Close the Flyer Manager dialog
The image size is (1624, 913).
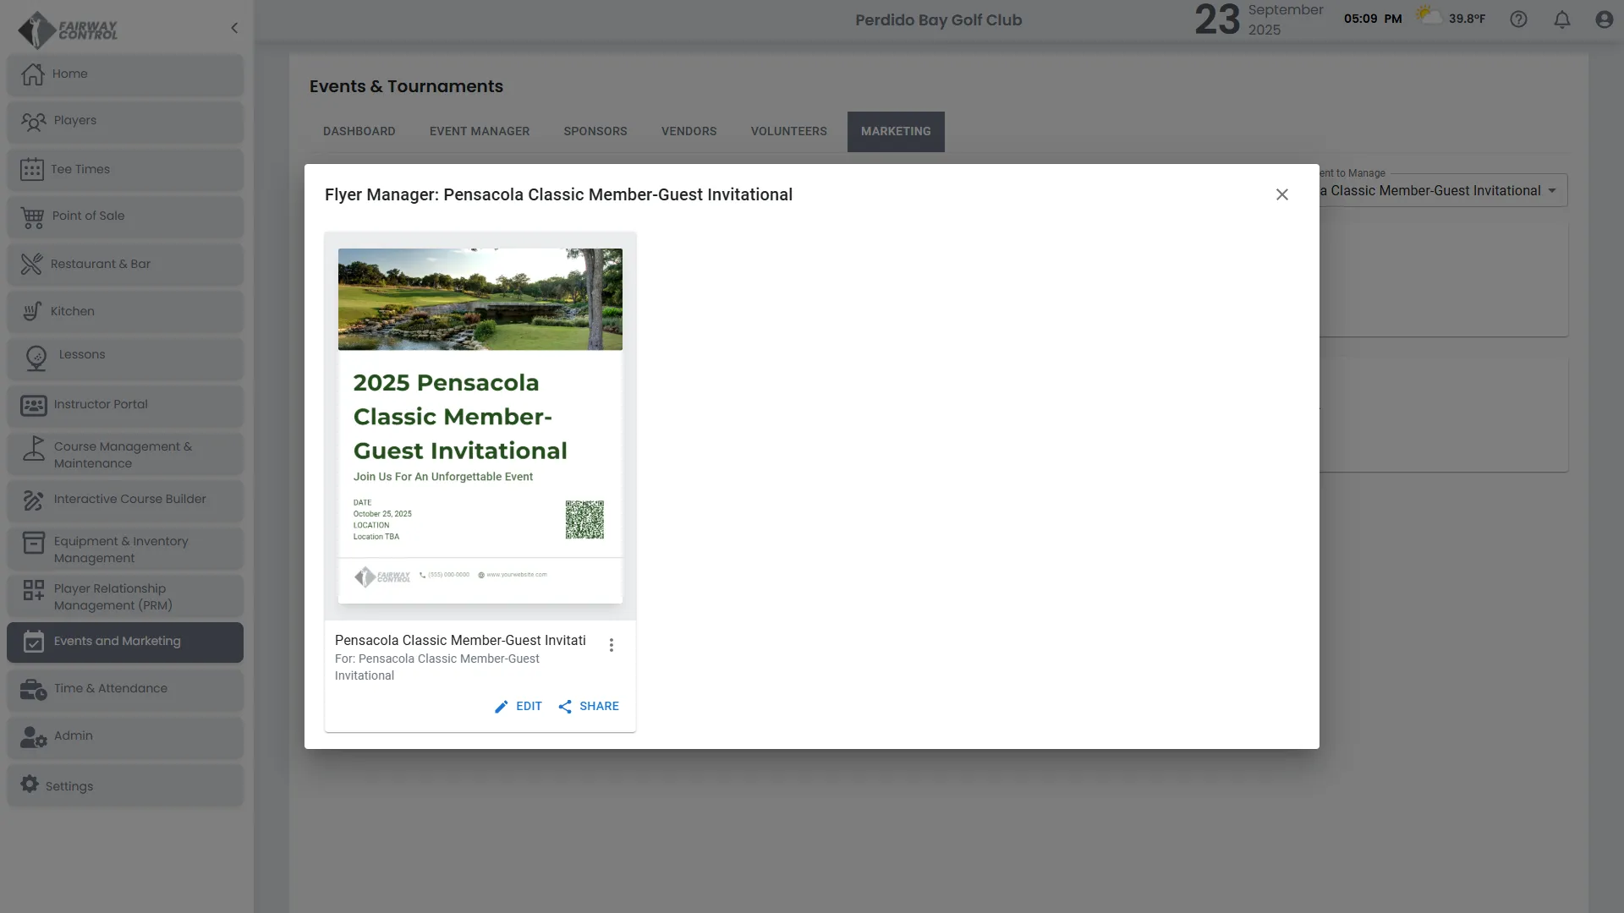pos(1281,195)
